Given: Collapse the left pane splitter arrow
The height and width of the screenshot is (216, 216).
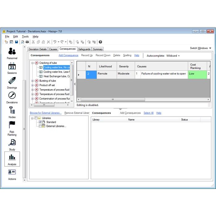Looking at the screenshot, I should pos(75,84).
